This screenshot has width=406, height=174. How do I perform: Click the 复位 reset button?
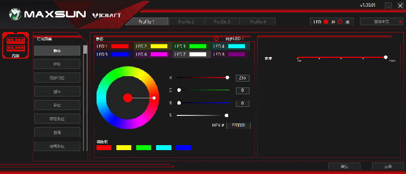point(344,166)
